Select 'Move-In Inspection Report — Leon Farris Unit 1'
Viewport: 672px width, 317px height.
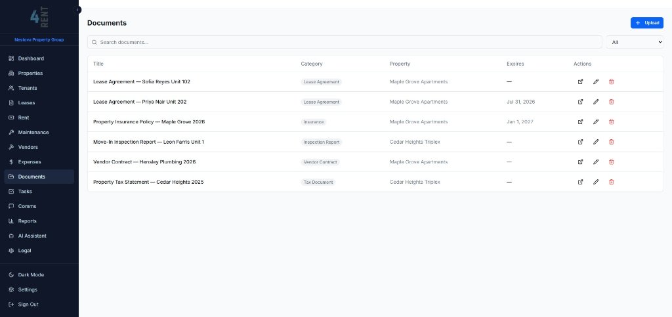(148, 142)
